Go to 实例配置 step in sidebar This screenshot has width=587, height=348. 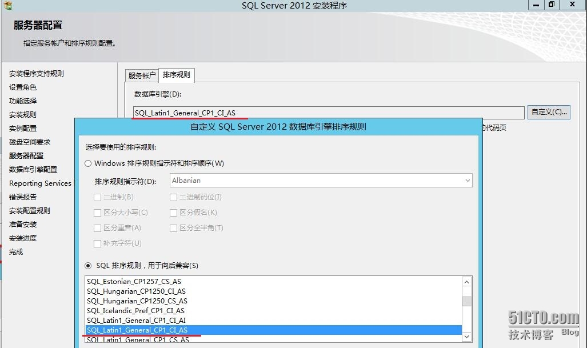[23, 129]
